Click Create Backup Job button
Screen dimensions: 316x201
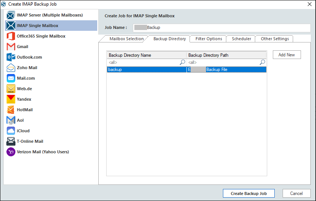[249, 193]
